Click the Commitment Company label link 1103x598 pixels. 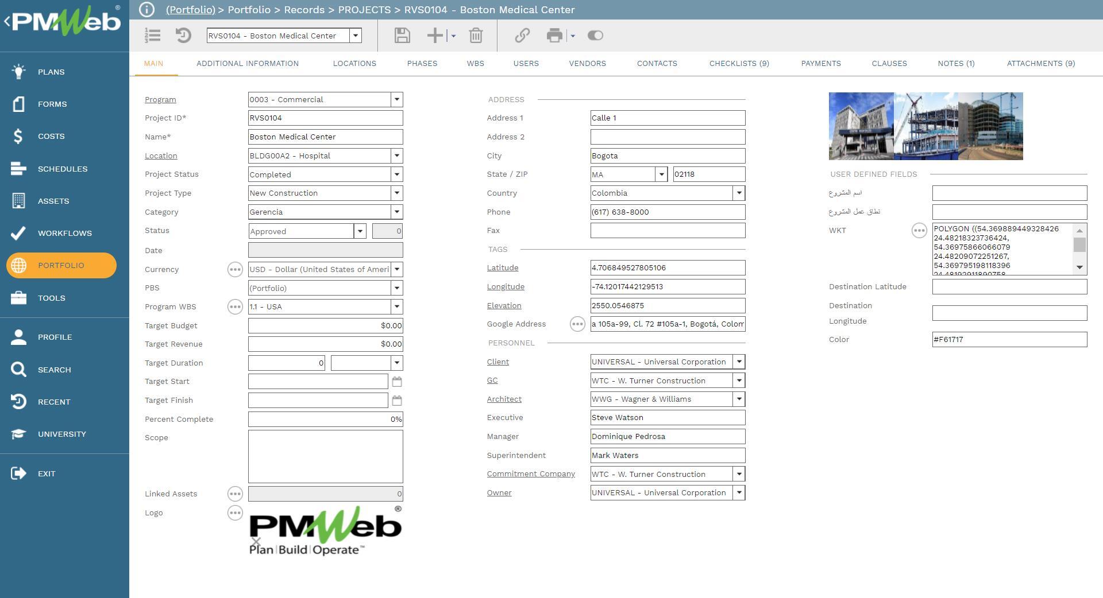coord(531,473)
